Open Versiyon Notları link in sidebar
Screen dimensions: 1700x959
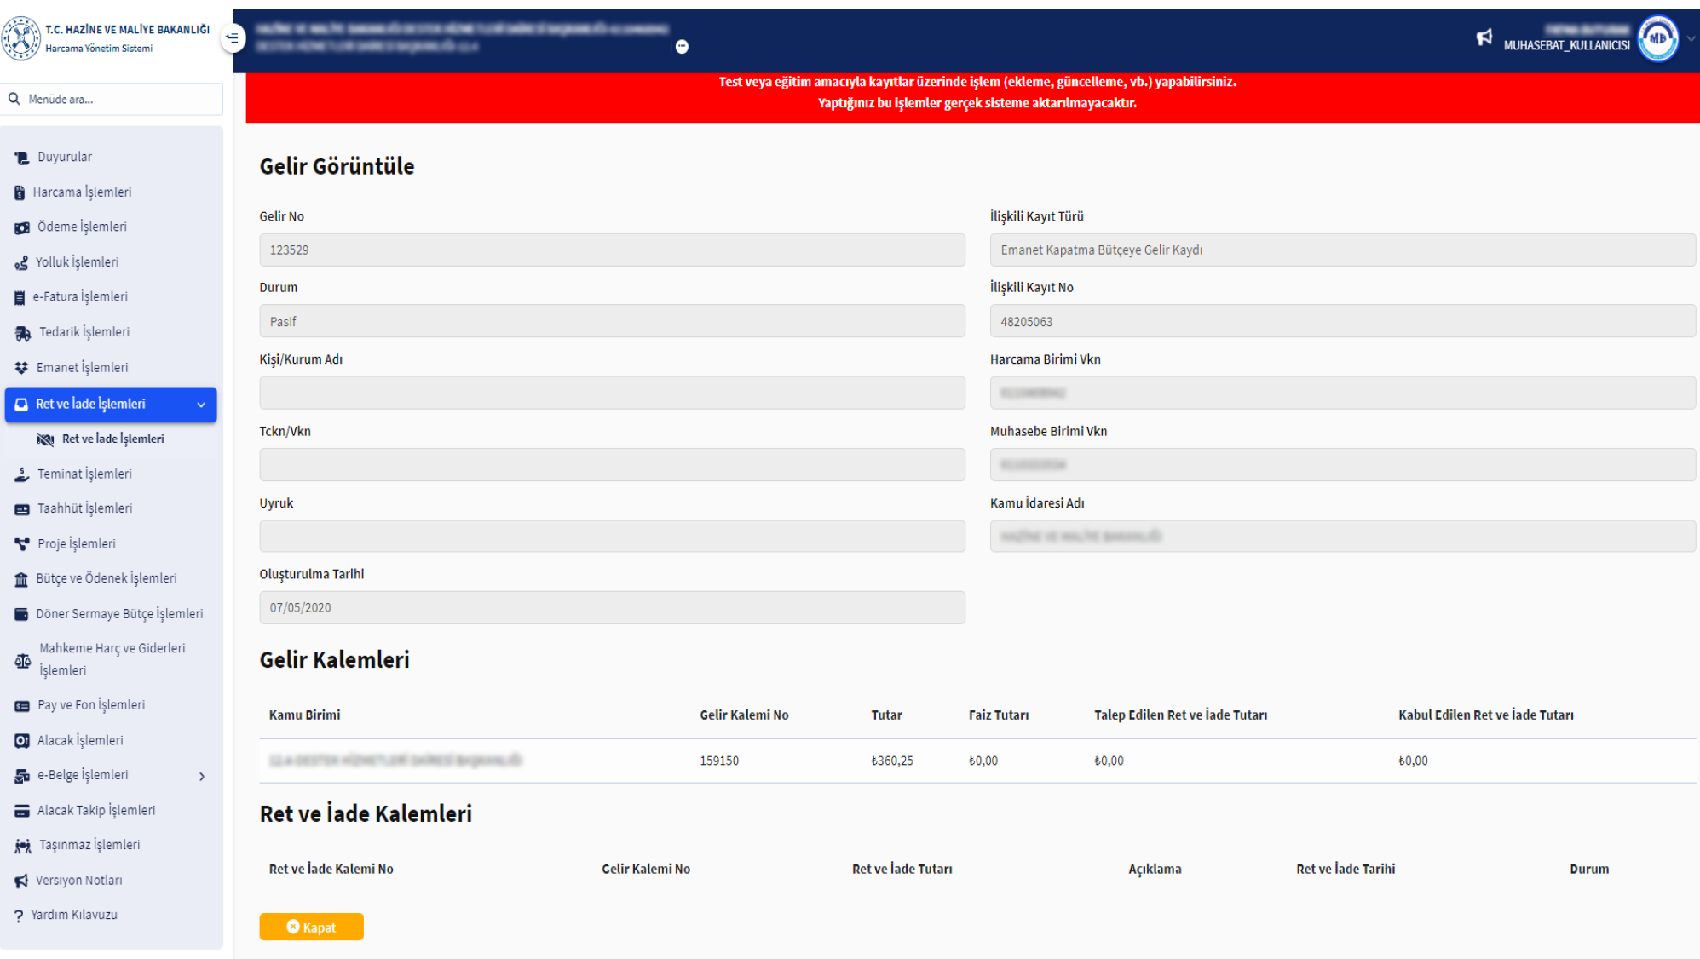(78, 881)
